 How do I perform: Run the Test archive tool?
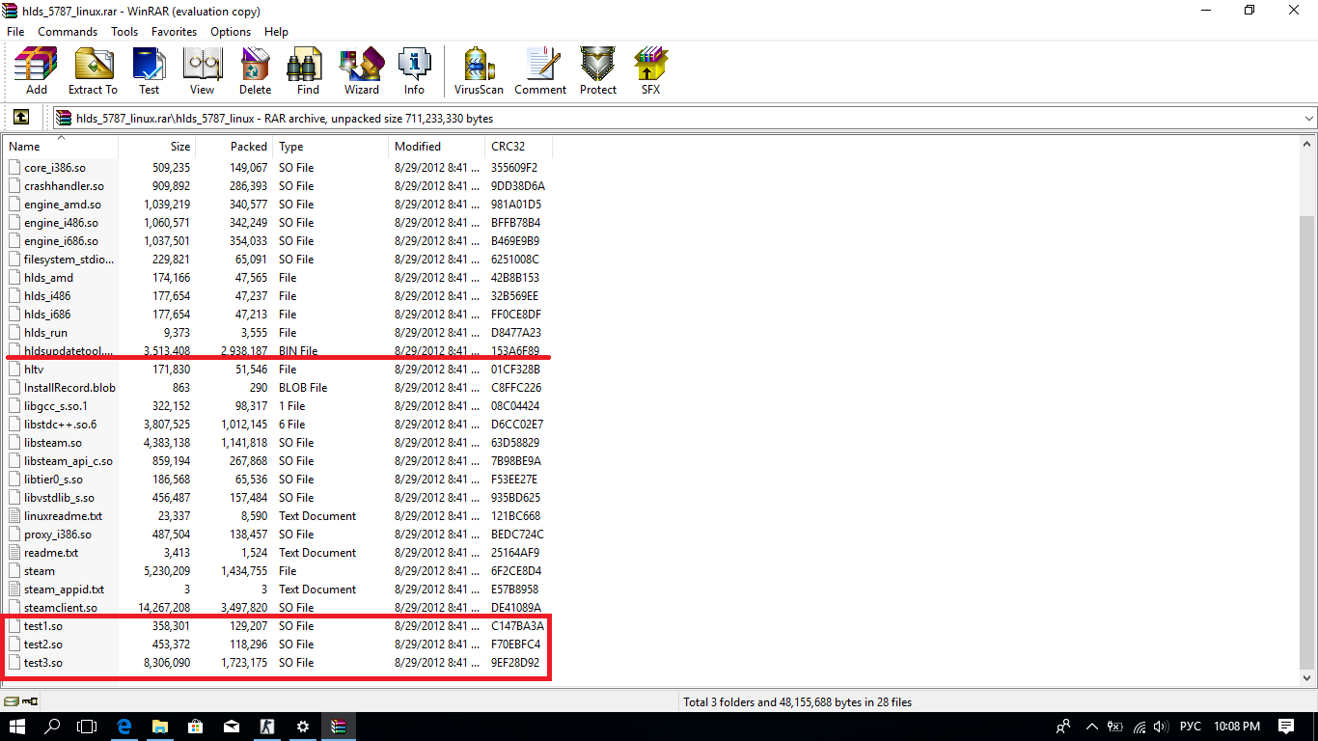pos(149,70)
